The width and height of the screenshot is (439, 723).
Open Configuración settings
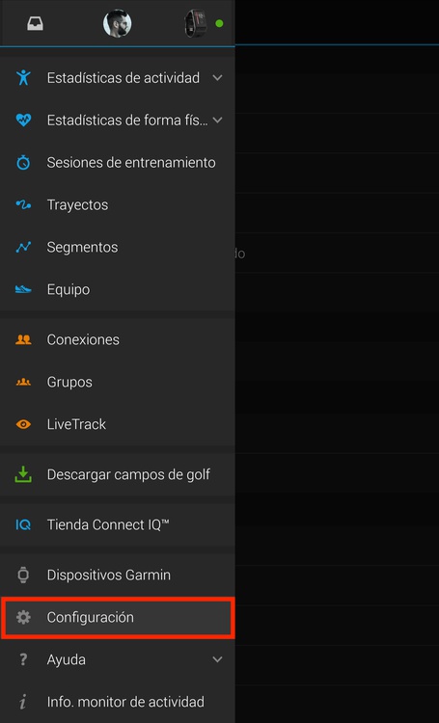point(118,617)
